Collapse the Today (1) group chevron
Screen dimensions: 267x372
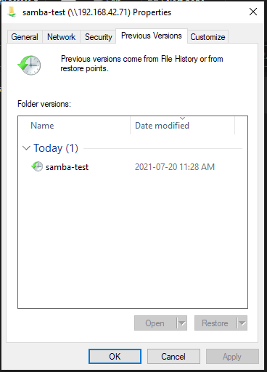[x=26, y=147]
